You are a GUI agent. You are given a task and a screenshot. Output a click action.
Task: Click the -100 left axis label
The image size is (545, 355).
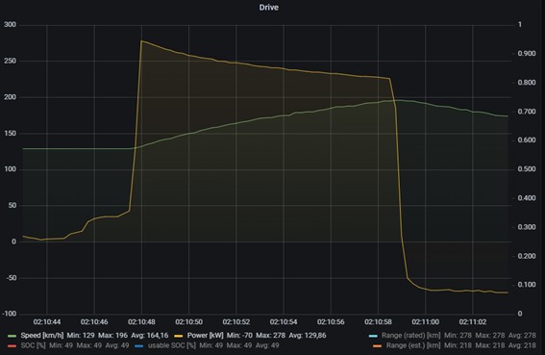pyautogui.click(x=9, y=314)
